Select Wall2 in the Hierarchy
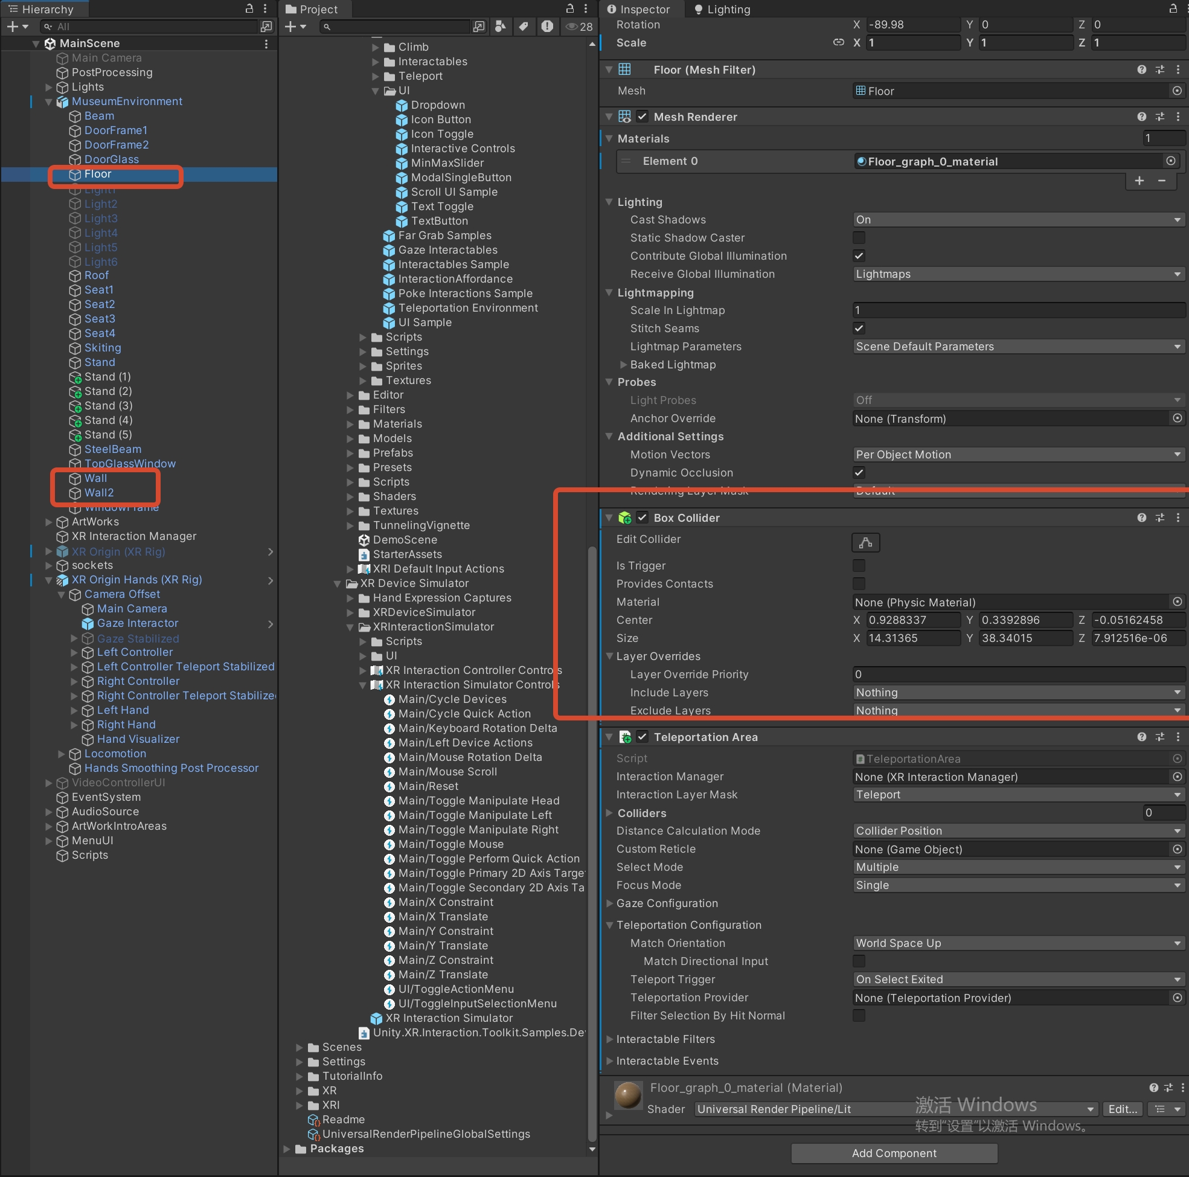 99,492
